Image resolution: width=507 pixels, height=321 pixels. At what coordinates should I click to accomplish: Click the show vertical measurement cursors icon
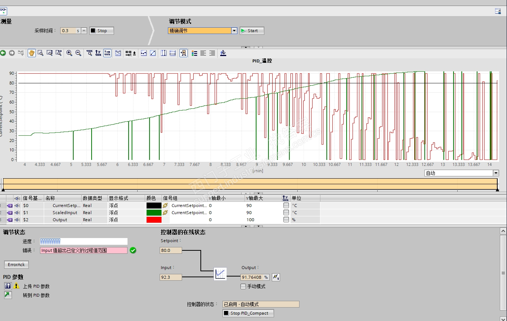163,53
